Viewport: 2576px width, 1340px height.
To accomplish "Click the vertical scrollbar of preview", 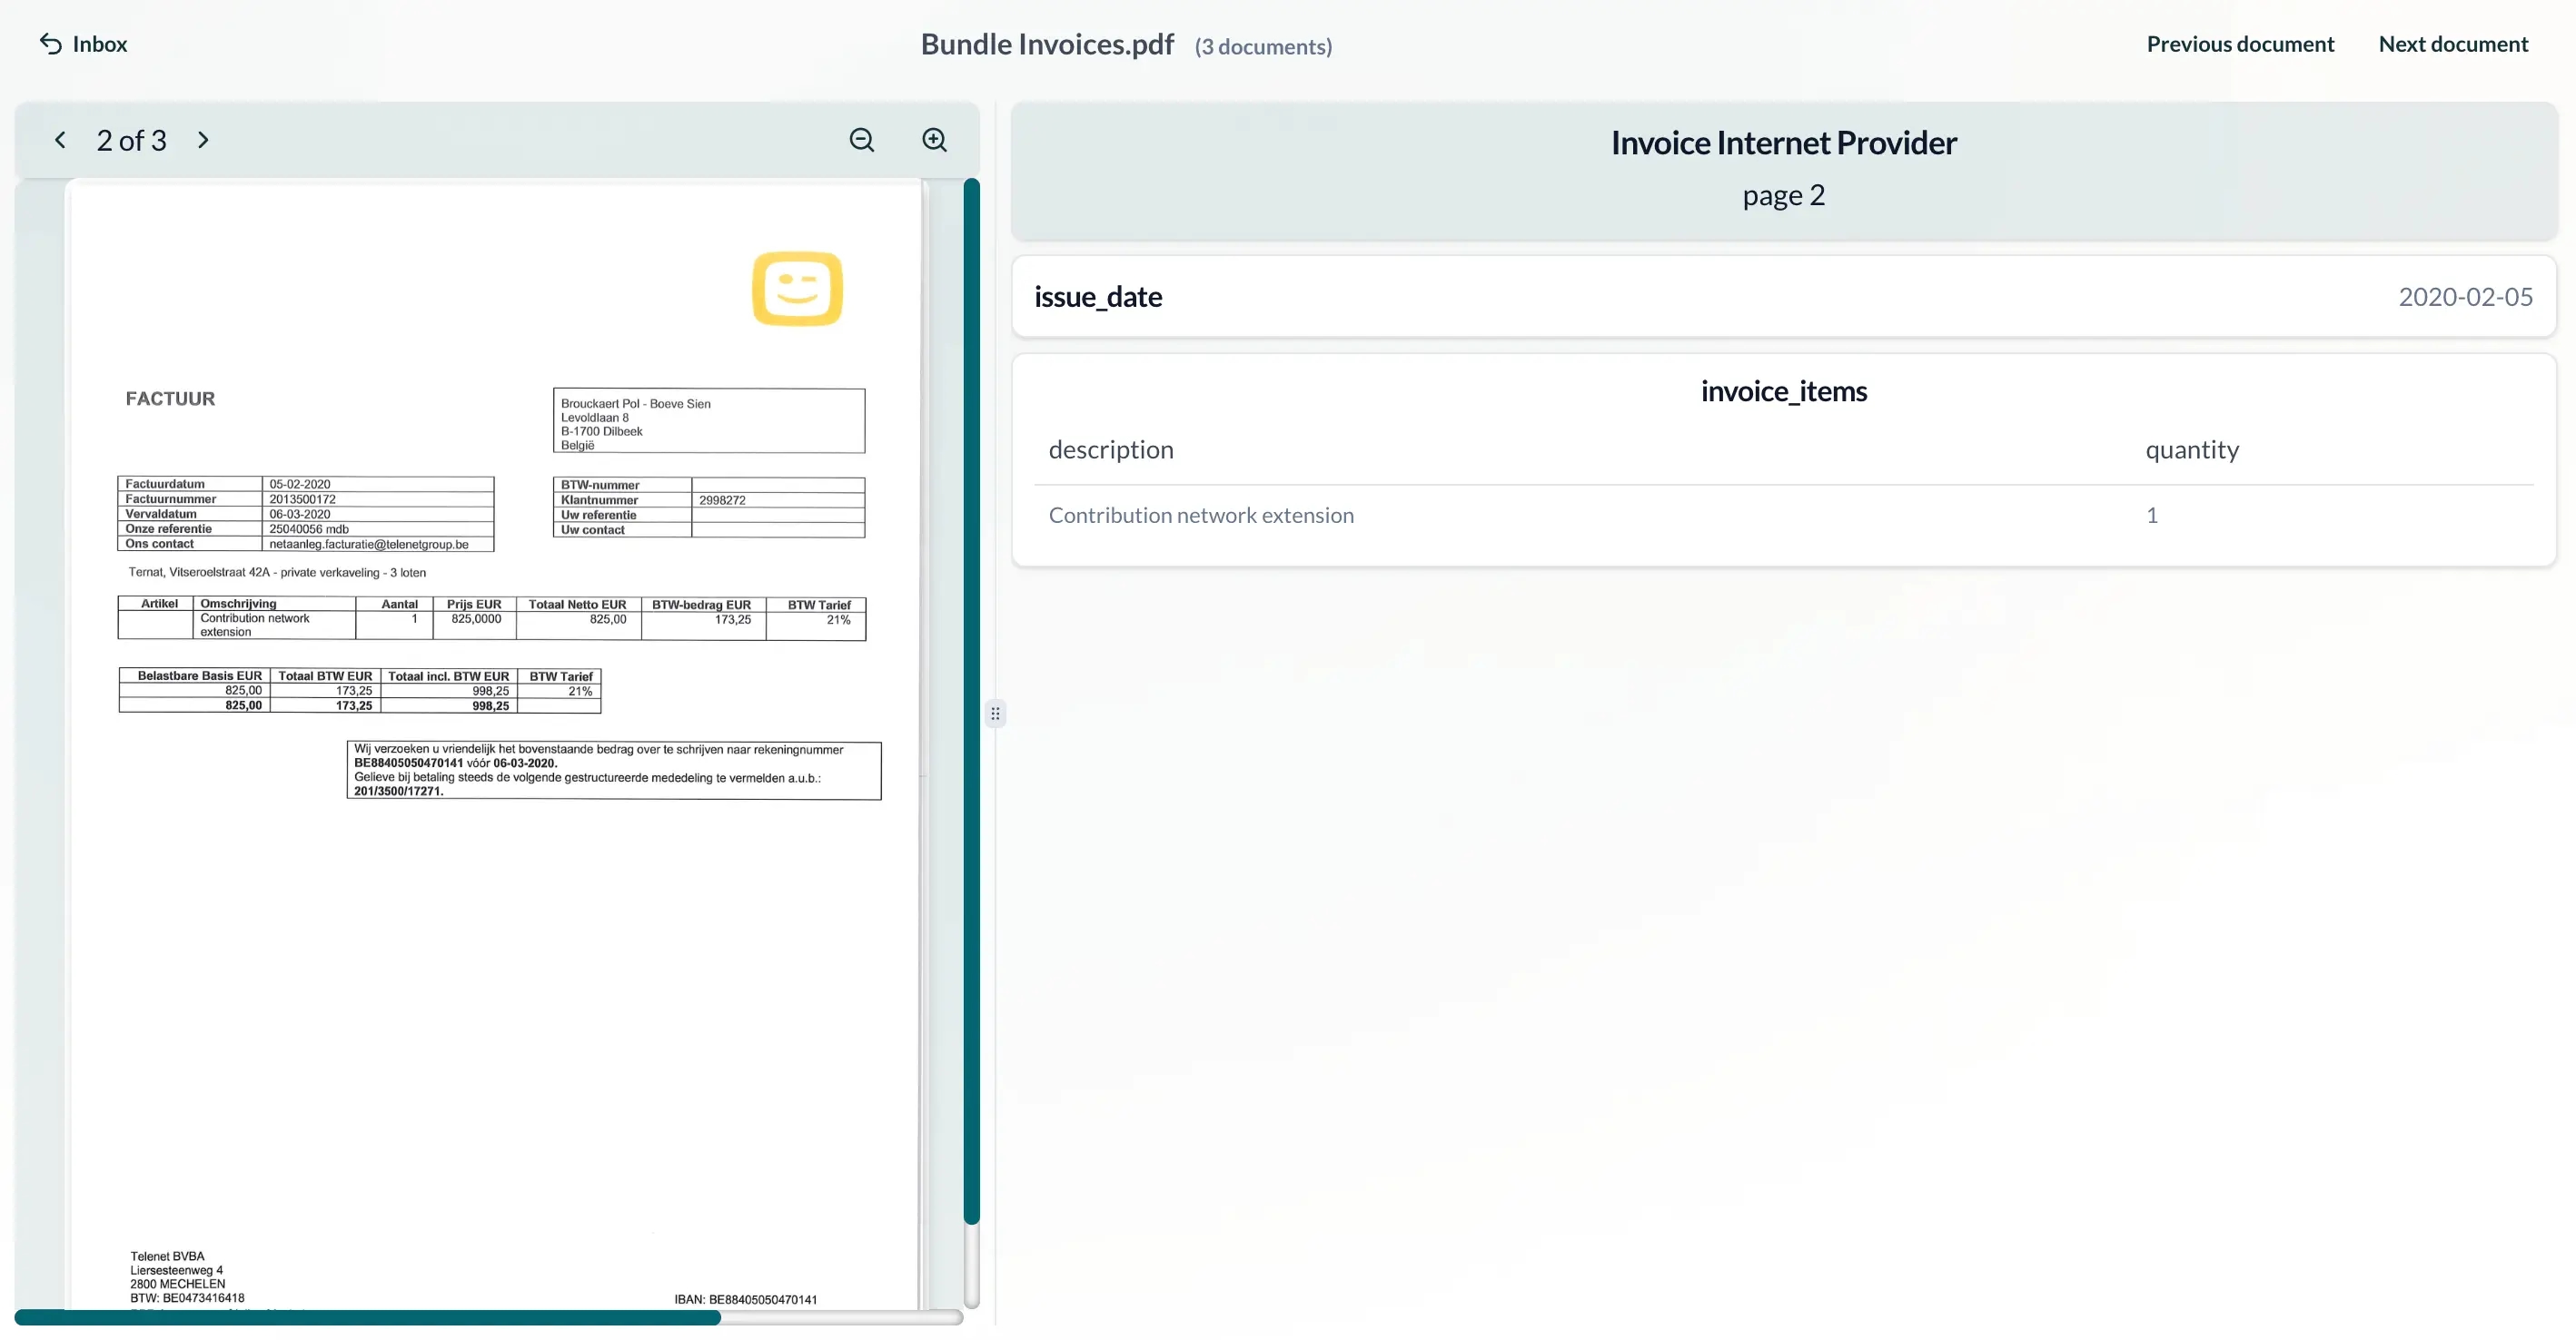I will coord(971,699).
